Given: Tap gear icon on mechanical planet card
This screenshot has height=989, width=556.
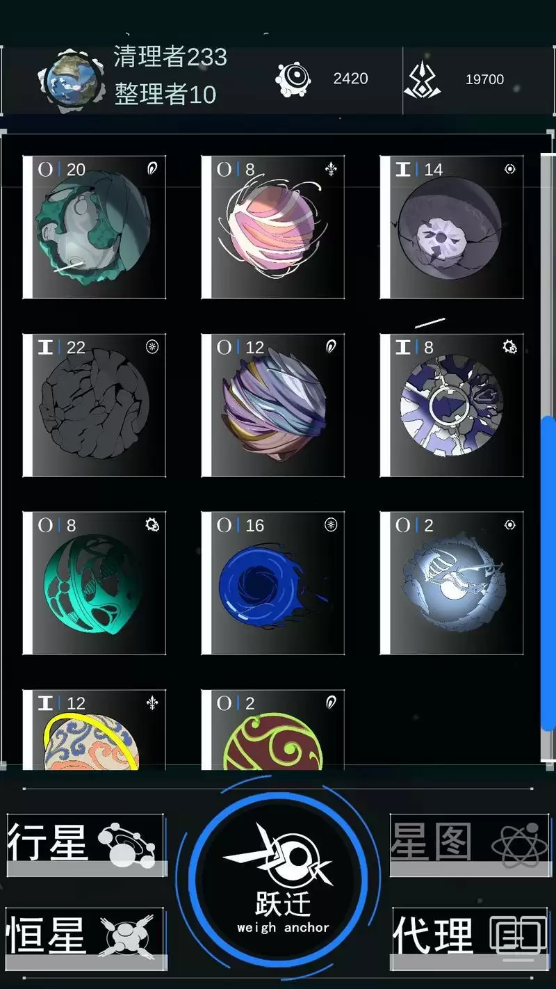Looking at the screenshot, I should click(509, 346).
